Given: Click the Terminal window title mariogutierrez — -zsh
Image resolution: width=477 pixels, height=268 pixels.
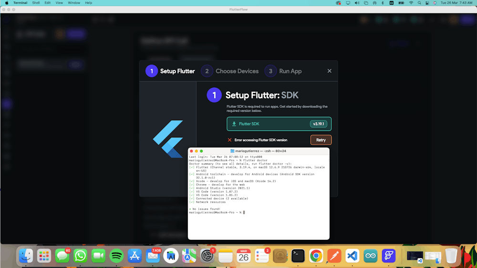Looking at the screenshot, I should coord(258,151).
